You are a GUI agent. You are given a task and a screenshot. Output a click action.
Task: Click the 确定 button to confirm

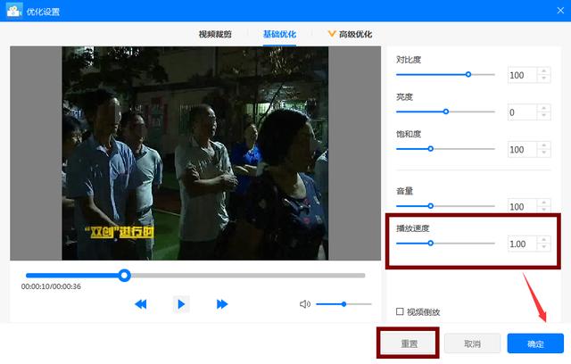coord(535,343)
